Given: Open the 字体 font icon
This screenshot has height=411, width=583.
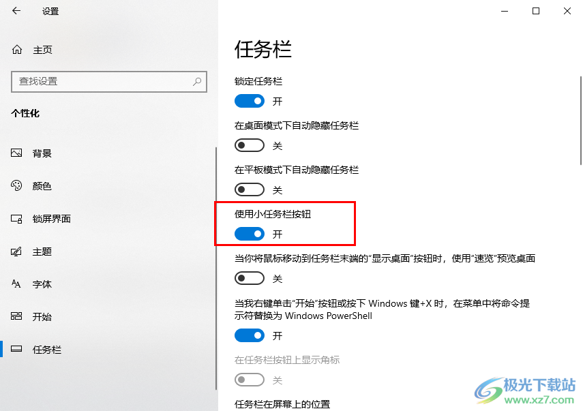Looking at the screenshot, I should pos(16,284).
